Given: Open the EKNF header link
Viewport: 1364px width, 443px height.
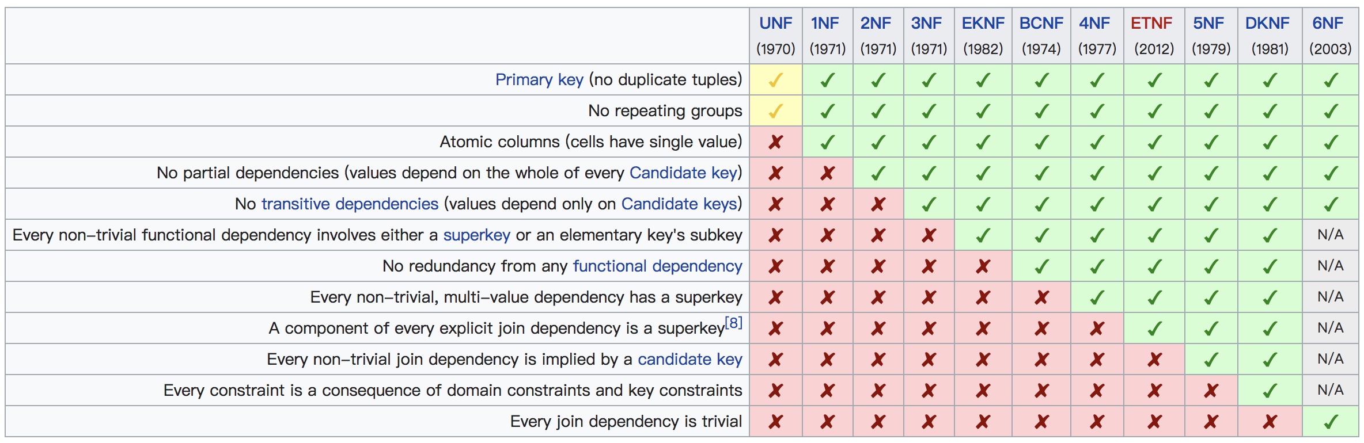Looking at the screenshot, I should coord(983,24).
